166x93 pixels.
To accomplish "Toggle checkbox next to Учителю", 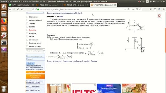I will tap(27, 27).
